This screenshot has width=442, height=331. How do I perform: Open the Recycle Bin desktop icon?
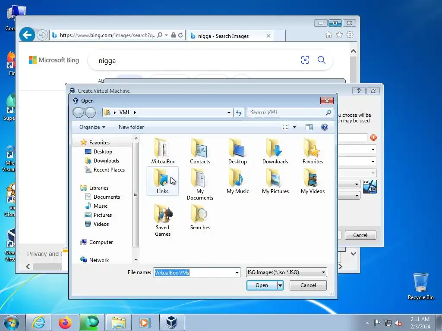pos(420,286)
